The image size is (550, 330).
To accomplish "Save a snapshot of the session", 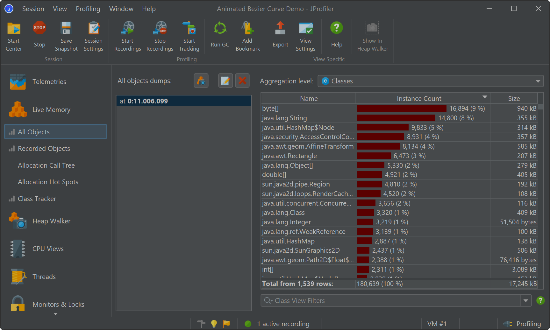I will point(66,37).
